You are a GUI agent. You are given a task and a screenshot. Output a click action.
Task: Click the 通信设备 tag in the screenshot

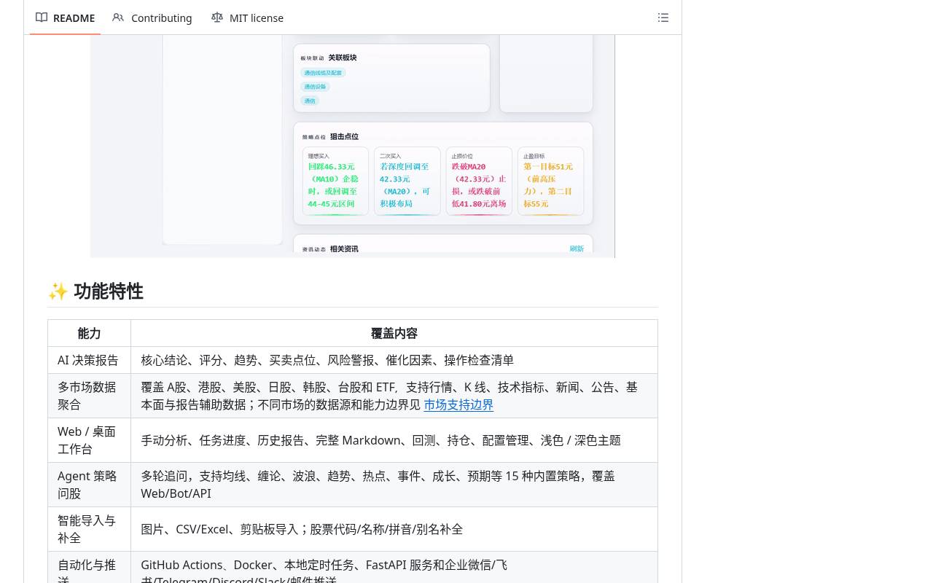coord(315,87)
